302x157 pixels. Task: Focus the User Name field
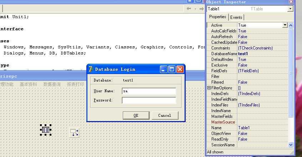pyautogui.click(x=149, y=91)
